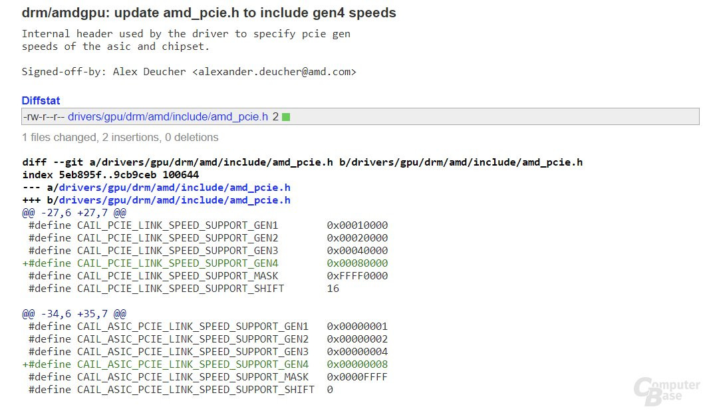Click 'index 5eb895f..9cb9ceb 100644' line
The height and width of the screenshot is (413, 707).
[x=110, y=175]
